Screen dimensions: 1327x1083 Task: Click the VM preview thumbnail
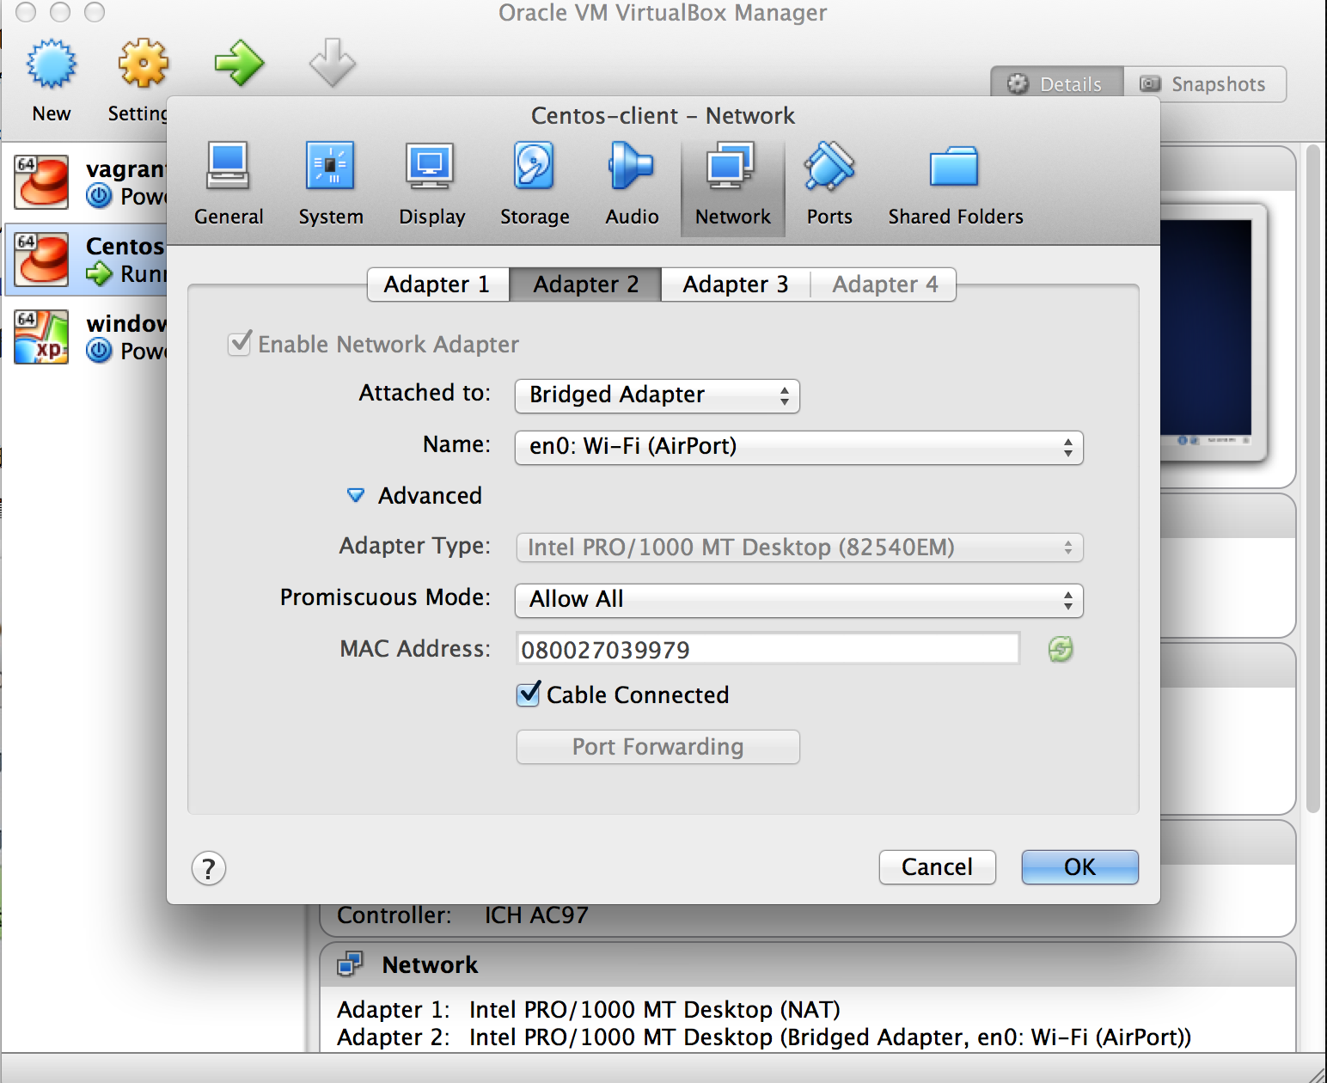(1214, 332)
